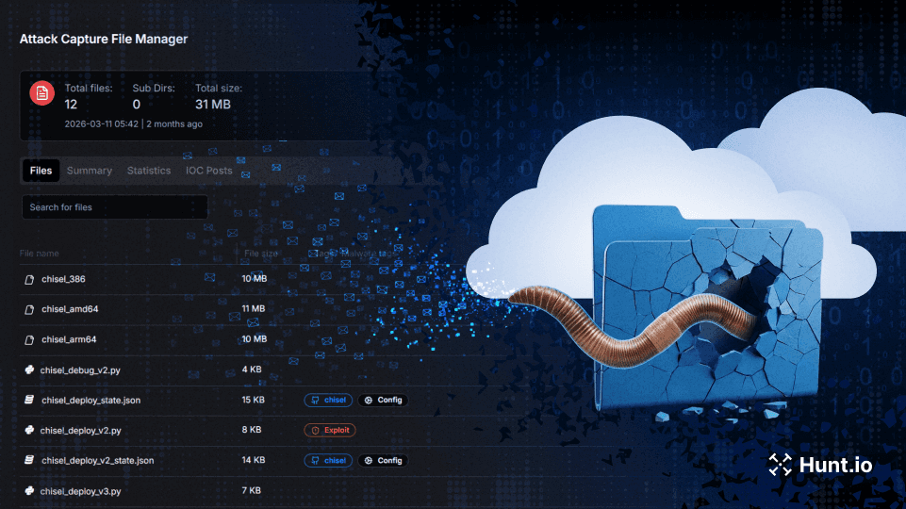Open the chisel_deploy_v2_state.json file
The image size is (906, 509).
98,461
